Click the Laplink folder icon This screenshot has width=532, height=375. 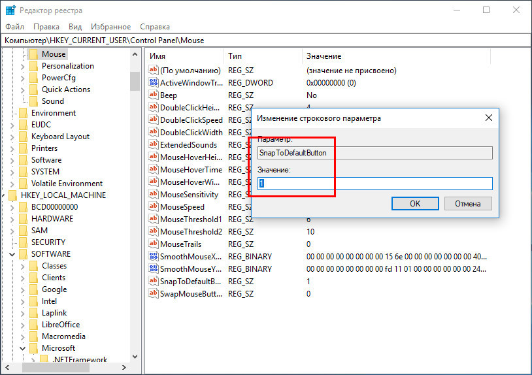[x=33, y=313]
